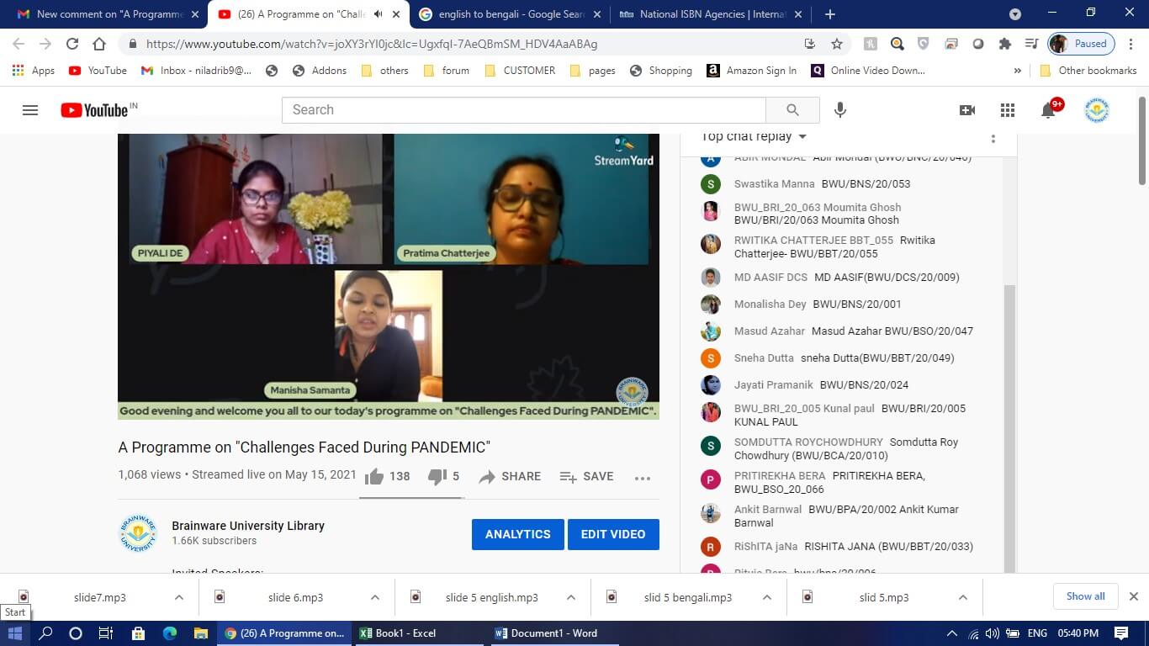Open the YouTube apps grid icon

pos(1008,110)
